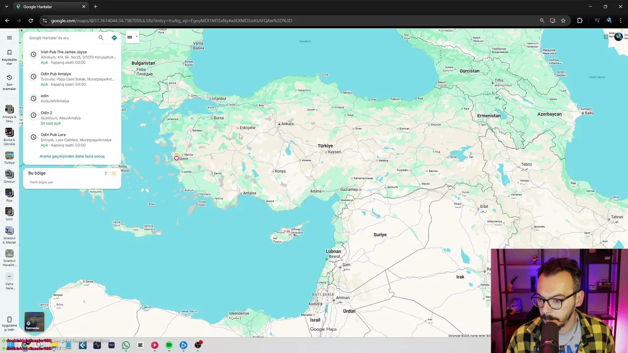Go back in the browser
This screenshot has height=353, width=628.
click(7, 21)
